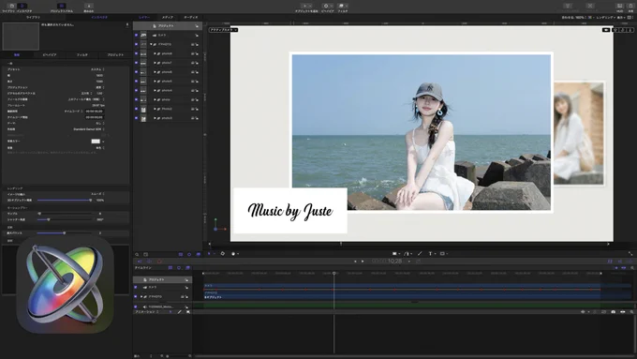Click the Share toolbar icon

(x=630, y=6)
